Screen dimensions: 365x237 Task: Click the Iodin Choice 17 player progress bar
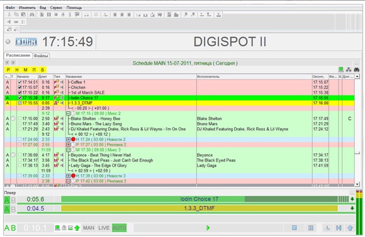pyautogui.click(x=199, y=199)
